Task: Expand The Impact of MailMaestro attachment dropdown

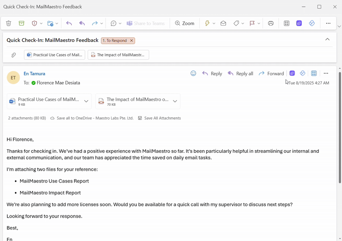Action: 175,101
